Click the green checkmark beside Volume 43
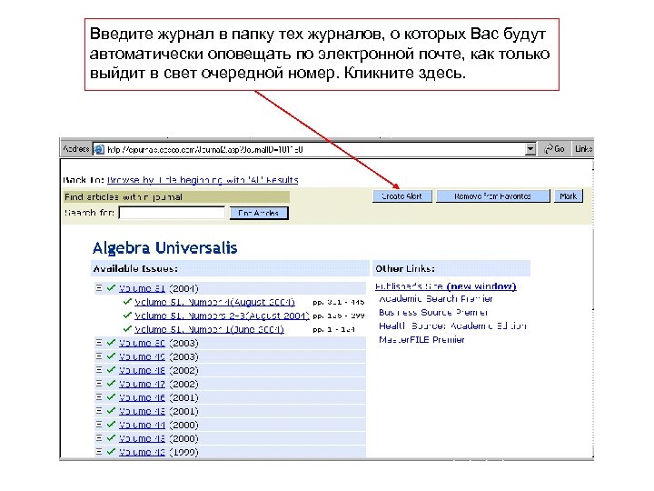Image resolution: width=654 pixels, height=491 pixels. click(111, 438)
